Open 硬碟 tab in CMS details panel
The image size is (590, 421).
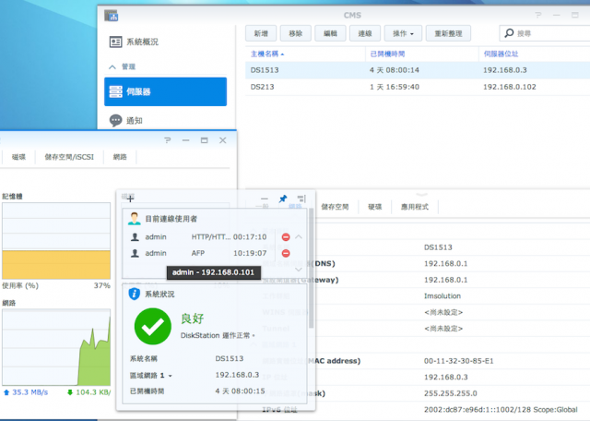tap(374, 207)
